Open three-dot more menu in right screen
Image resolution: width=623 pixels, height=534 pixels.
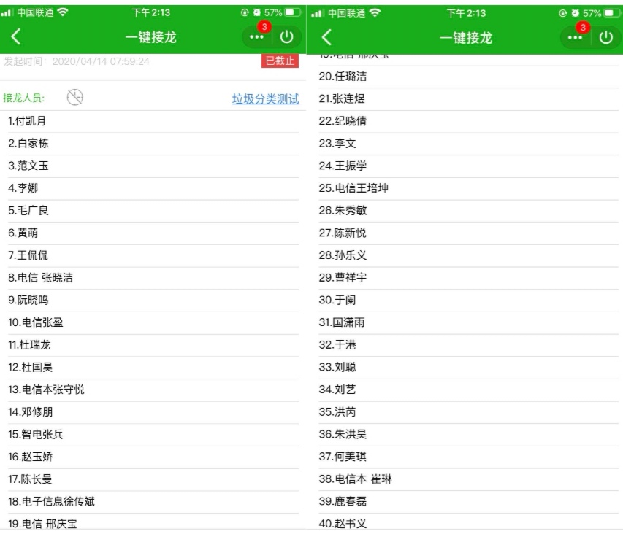coord(573,36)
